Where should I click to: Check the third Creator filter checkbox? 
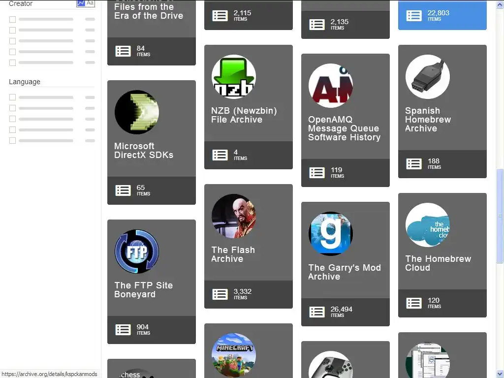(12, 41)
